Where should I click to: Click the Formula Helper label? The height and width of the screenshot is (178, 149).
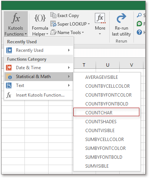click(x=40, y=31)
